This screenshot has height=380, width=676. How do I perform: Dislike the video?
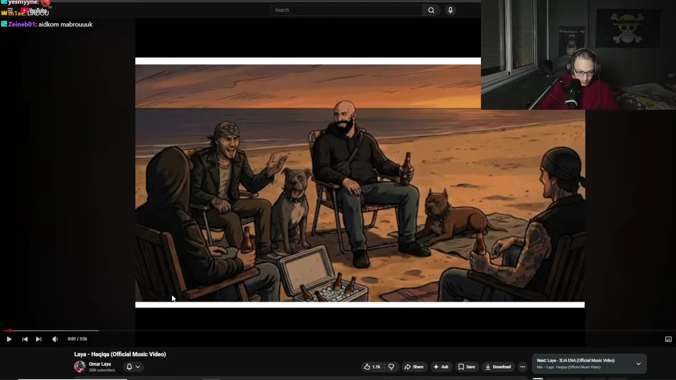(x=391, y=367)
